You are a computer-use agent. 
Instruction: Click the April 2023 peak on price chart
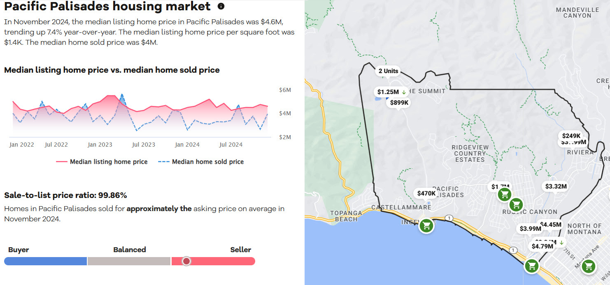point(122,95)
